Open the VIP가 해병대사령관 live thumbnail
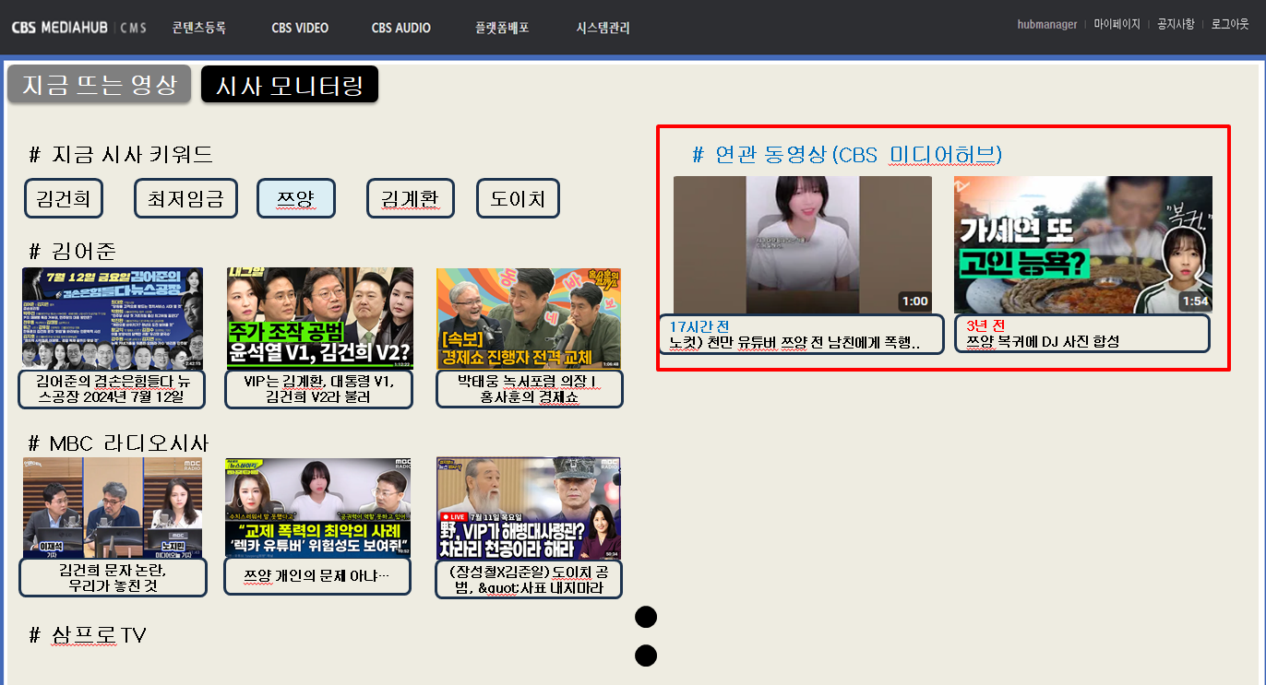The image size is (1266, 685). coord(529,508)
